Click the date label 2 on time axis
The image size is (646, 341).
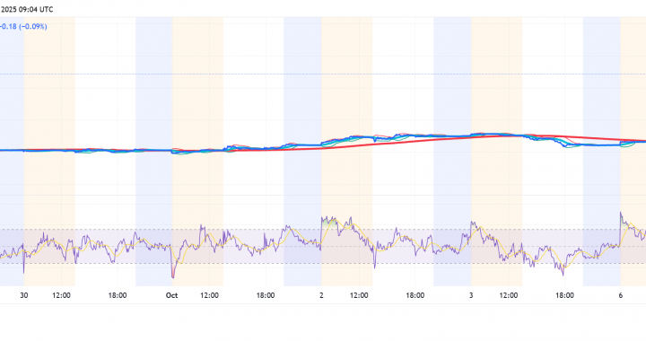pos(321,295)
